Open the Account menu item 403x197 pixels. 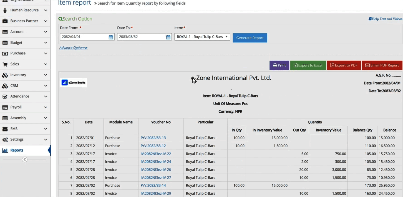[17, 32]
